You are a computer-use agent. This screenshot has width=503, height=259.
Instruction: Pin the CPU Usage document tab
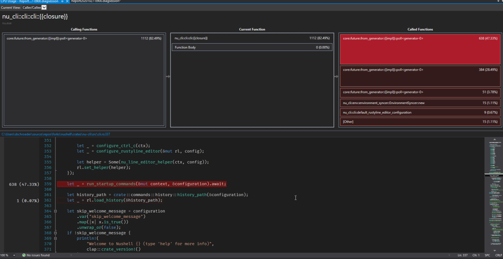(x=62, y=2)
